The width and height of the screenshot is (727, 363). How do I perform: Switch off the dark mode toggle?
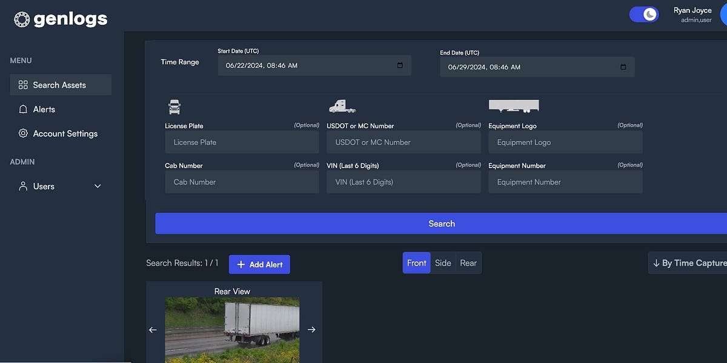[644, 13]
